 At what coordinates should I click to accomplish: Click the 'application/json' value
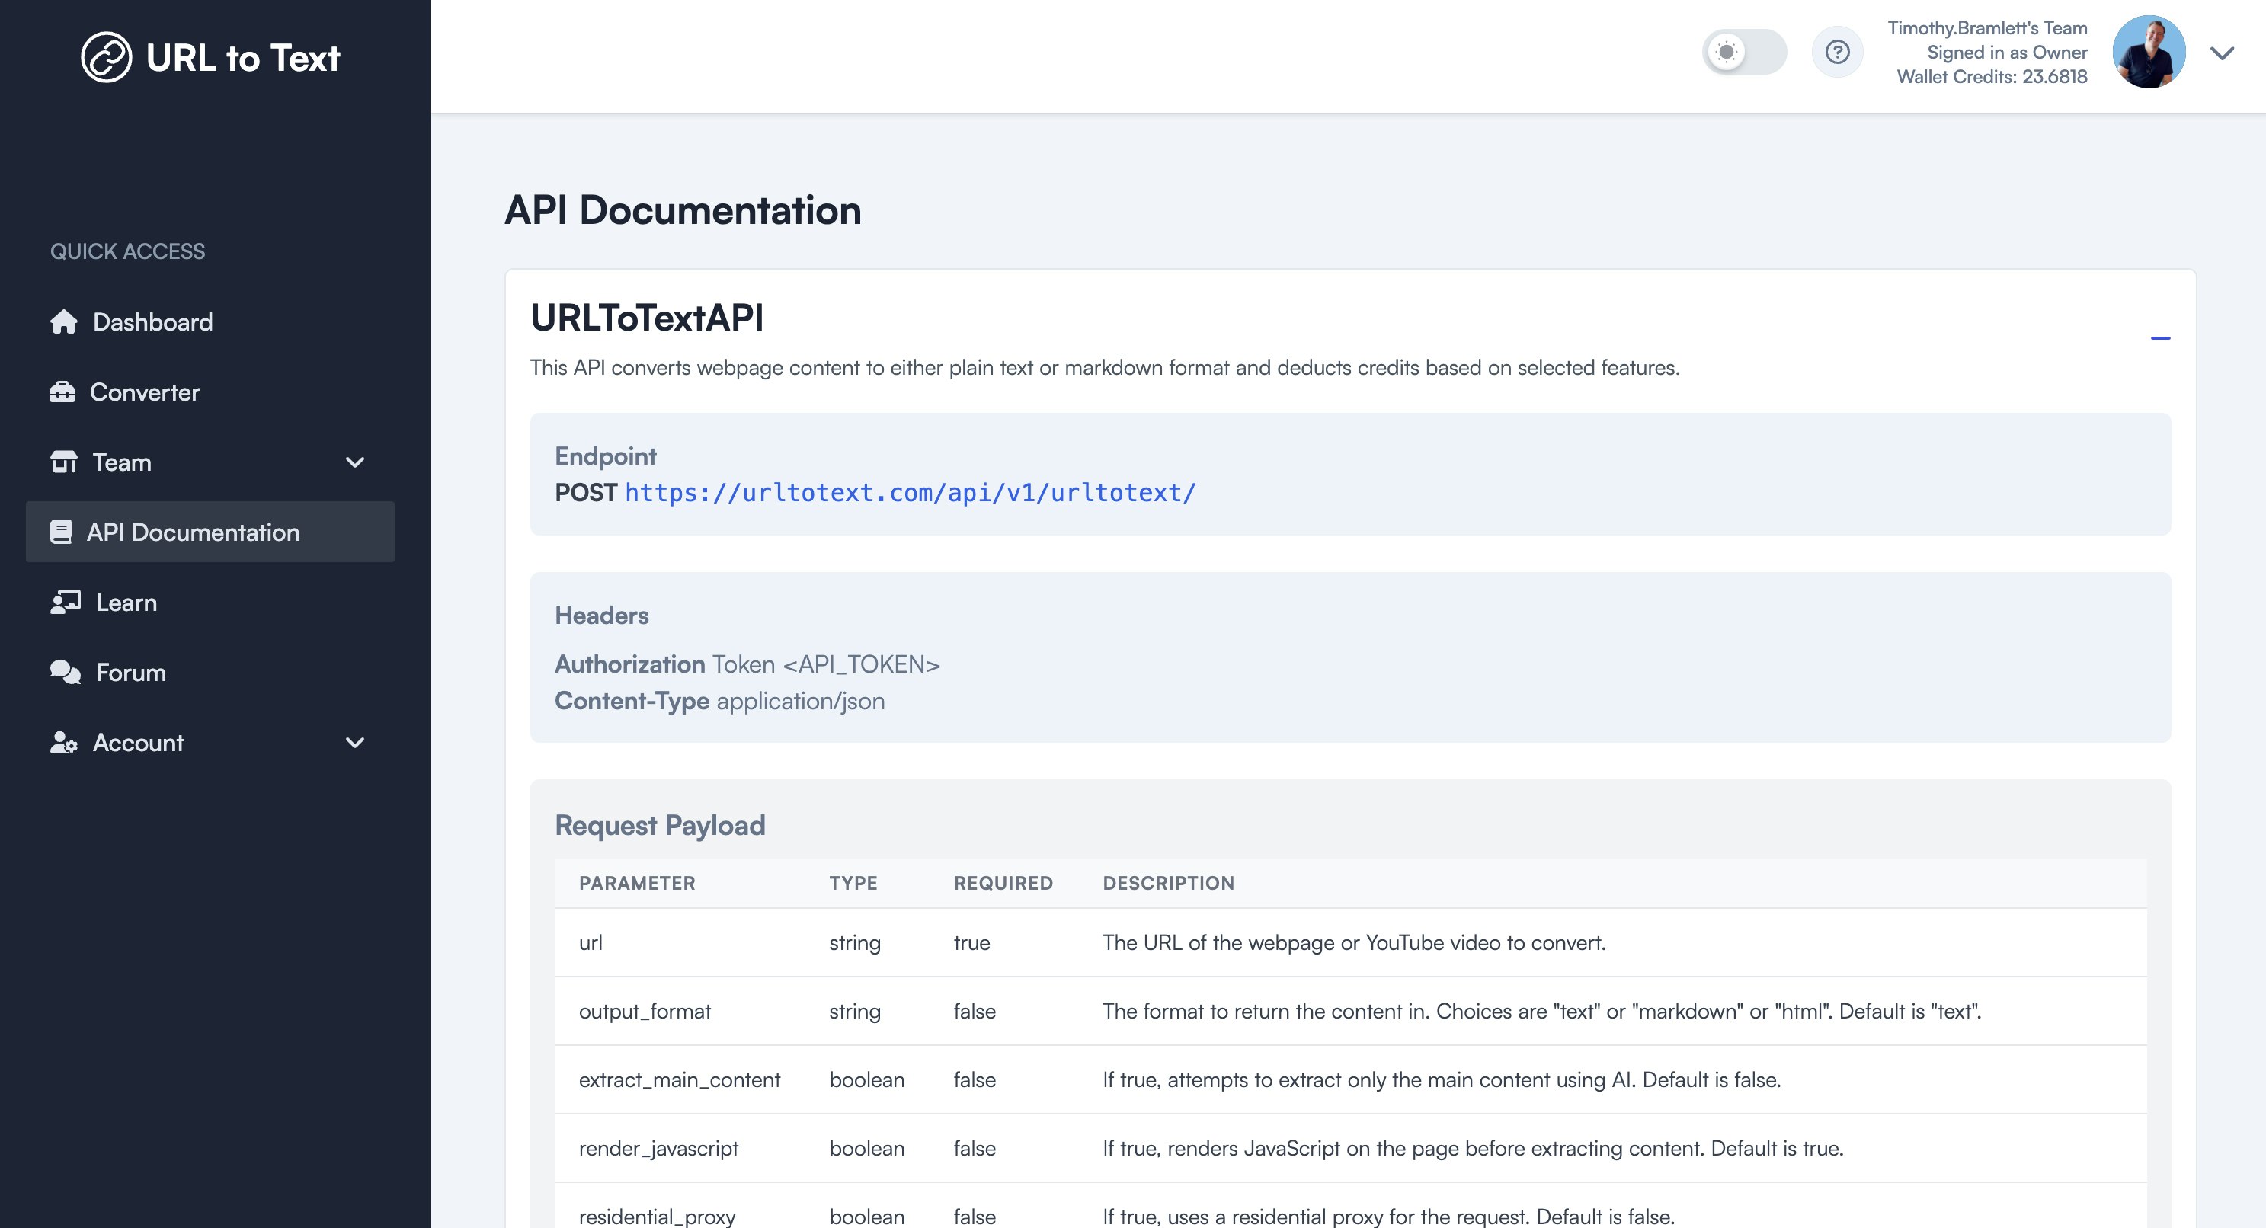tap(801, 701)
